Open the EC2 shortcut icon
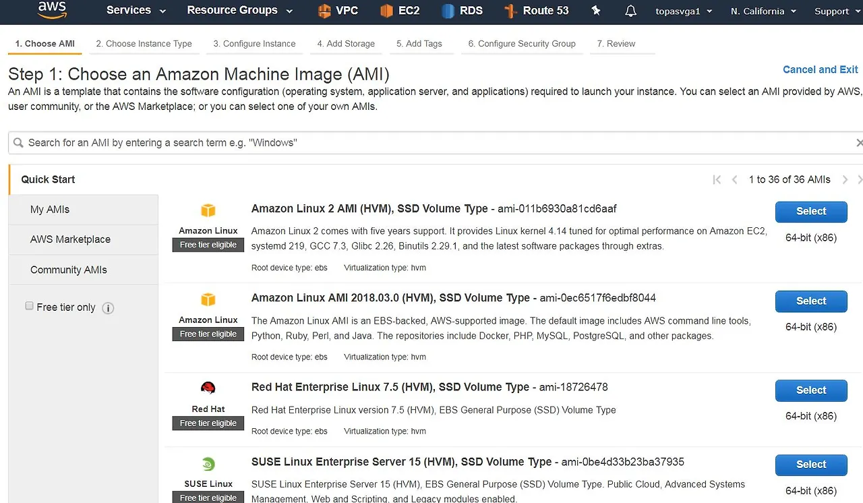Viewport: 863px width, 503px height. (386, 11)
